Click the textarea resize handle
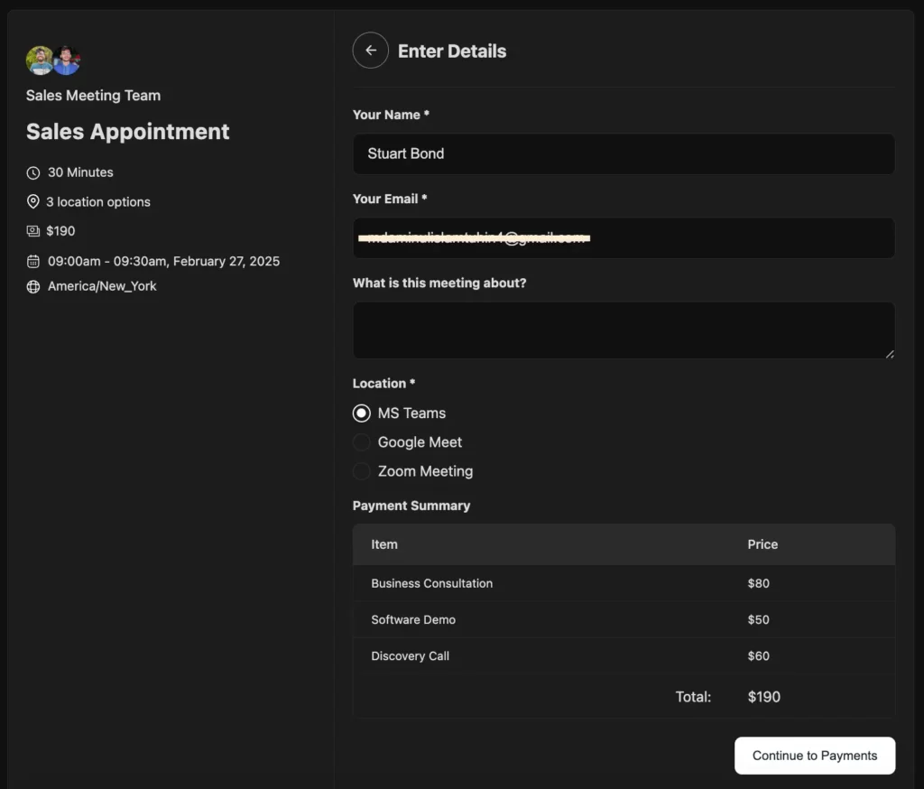Image resolution: width=924 pixels, height=789 pixels. pyautogui.click(x=890, y=354)
